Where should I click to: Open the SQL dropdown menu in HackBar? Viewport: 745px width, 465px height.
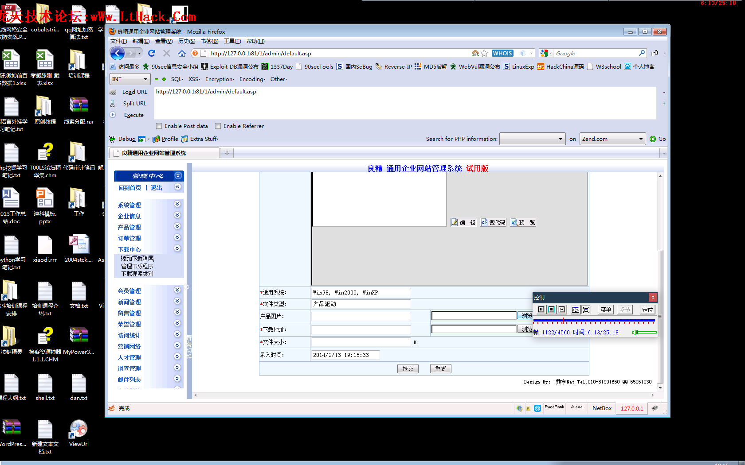[177, 79]
